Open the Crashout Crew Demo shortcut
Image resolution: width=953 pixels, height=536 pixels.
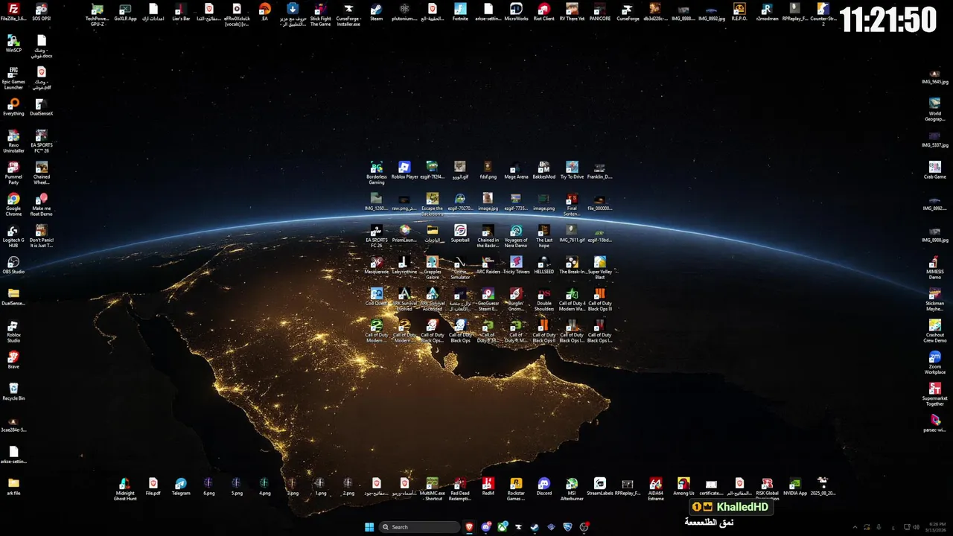point(935,331)
